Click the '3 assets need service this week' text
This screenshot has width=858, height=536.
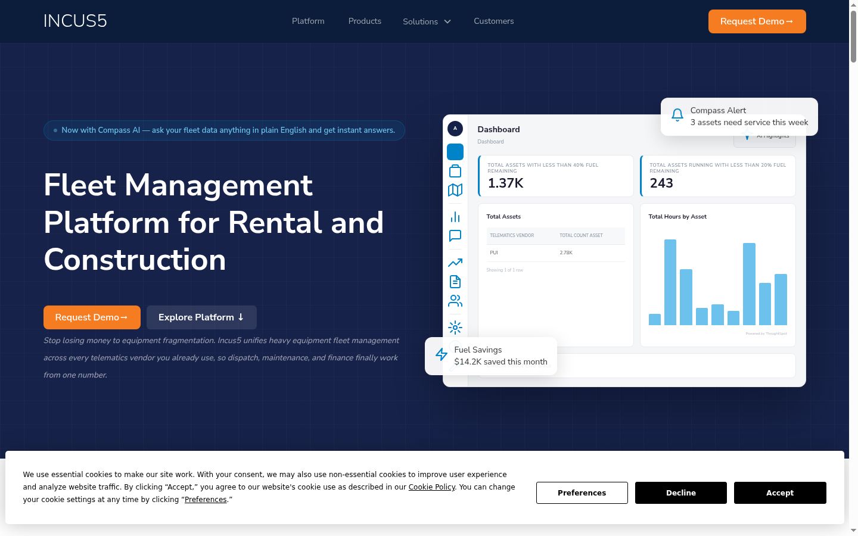tap(750, 123)
